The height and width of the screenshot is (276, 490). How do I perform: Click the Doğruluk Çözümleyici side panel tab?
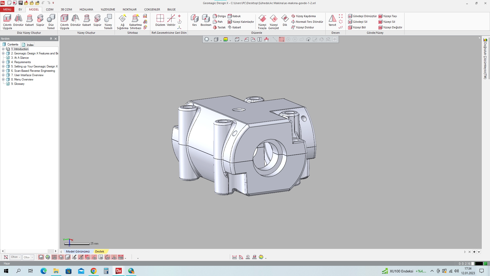(x=485, y=59)
